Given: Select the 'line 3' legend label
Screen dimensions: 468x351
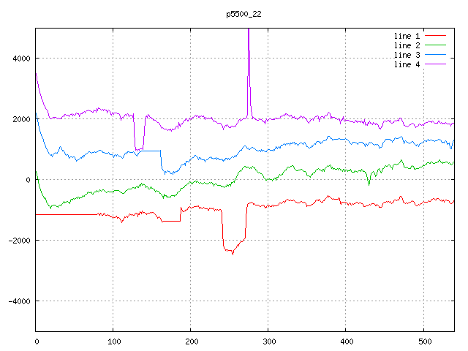Looking at the screenshot, I should 407,55.
